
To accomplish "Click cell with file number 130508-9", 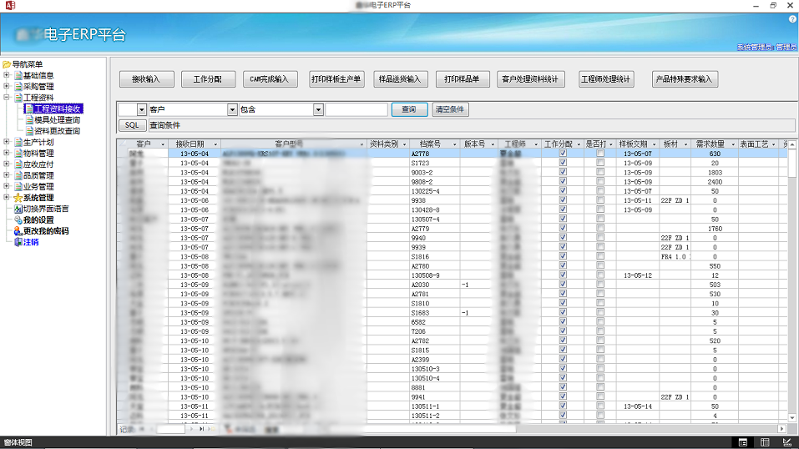I will [435, 275].
